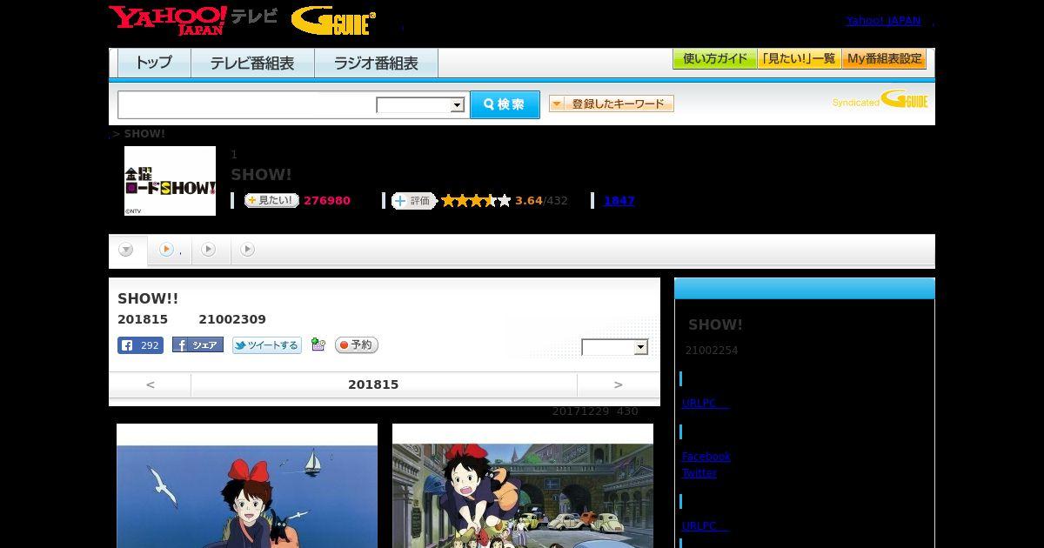1044x548 pixels.
Task: Expand the dropdown next to the 予約 button
Action: coord(615,347)
